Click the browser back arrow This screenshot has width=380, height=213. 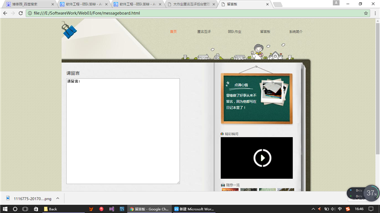pyautogui.click(x=5, y=14)
